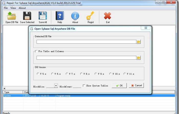Viewport: 179px width, 114px height.
Task: Close the log panel with X icon
Action: (x=4, y=88)
